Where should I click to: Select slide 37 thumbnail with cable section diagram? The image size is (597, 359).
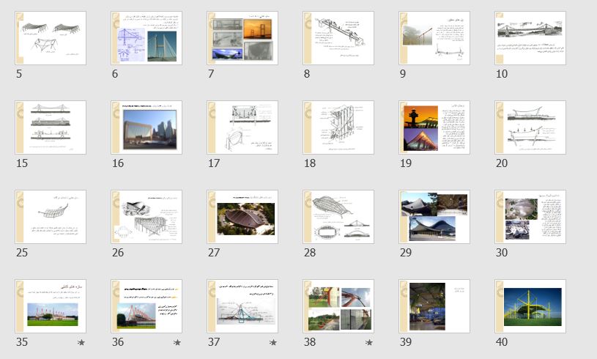tap(242, 306)
